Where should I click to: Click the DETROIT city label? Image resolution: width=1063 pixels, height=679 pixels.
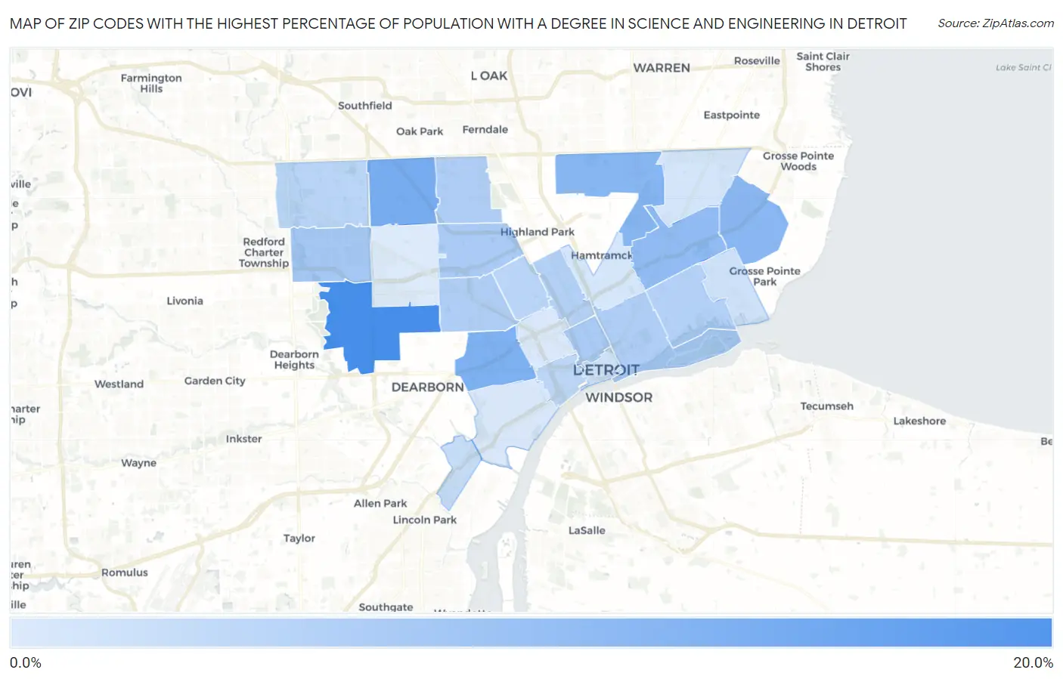click(606, 370)
